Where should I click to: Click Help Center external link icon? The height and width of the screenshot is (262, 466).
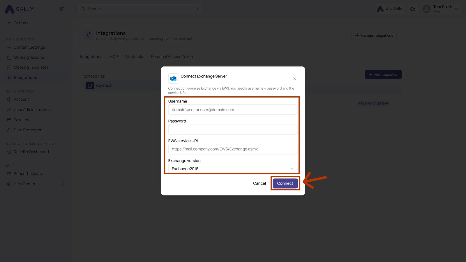pyautogui.click(x=62, y=184)
